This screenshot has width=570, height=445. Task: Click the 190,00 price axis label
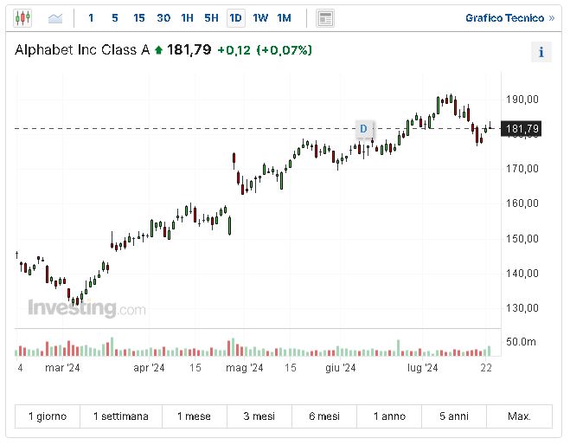[522, 99]
